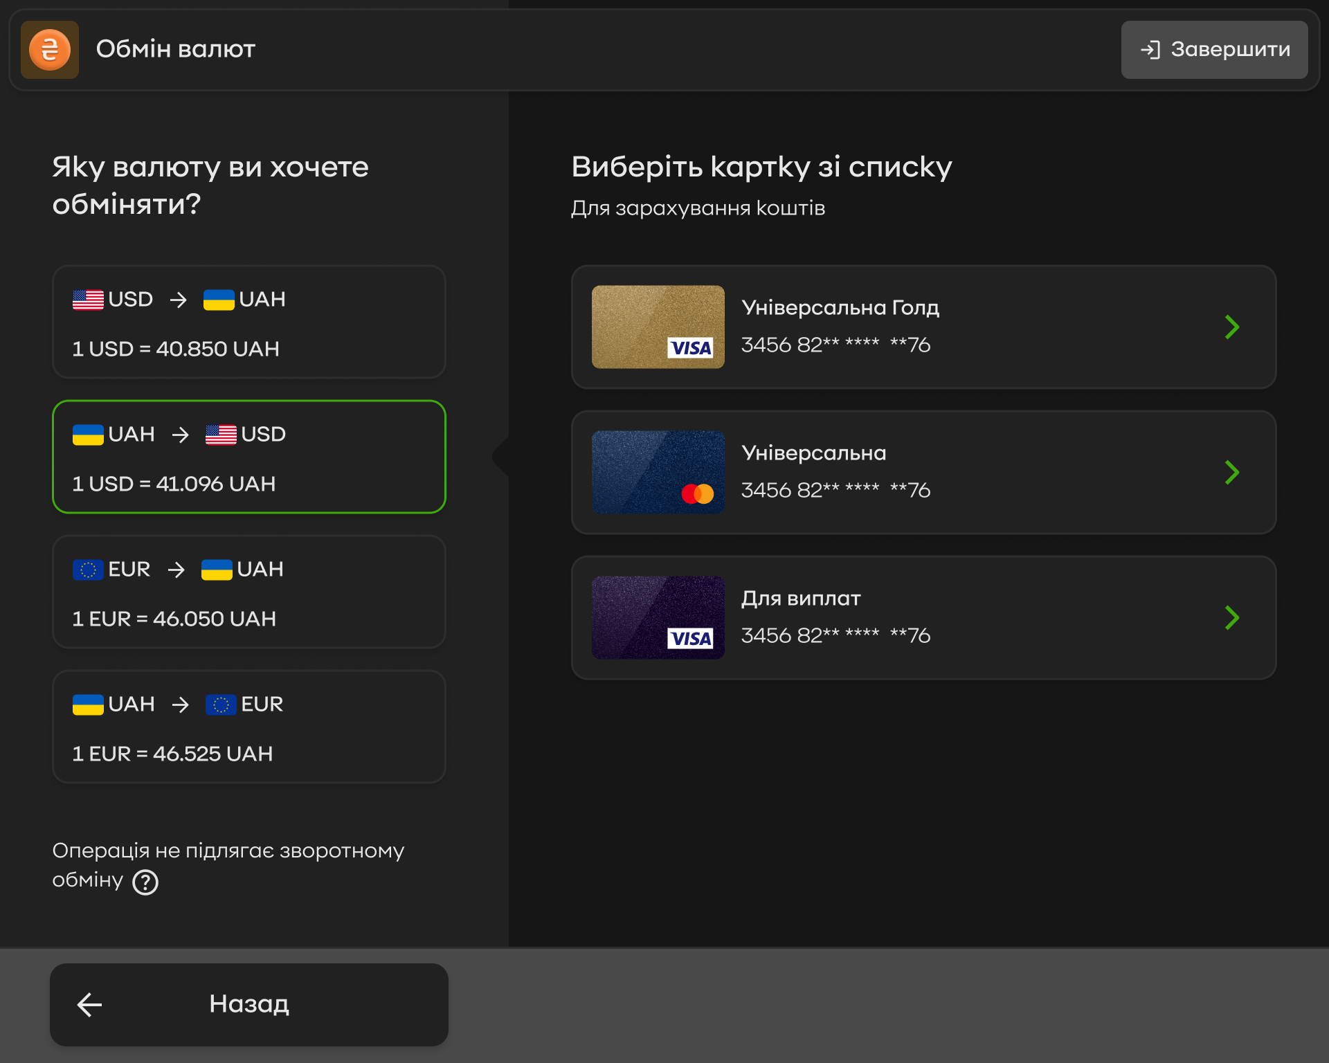Image resolution: width=1329 pixels, height=1063 pixels.
Task: Choose the Універсальна Mastercard card
Action: (x=923, y=472)
